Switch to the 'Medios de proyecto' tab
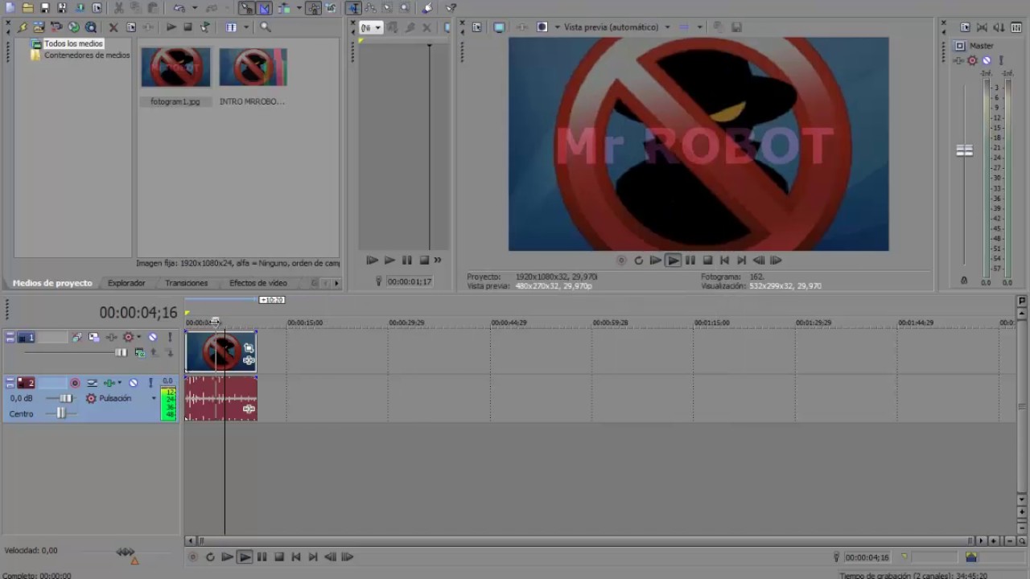The image size is (1030, 579). [52, 283]
